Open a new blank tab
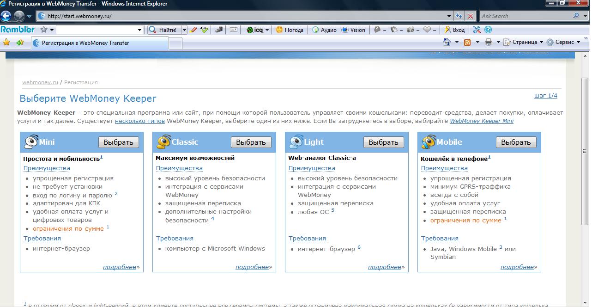 pyautogui.click(x=175, y=43)
